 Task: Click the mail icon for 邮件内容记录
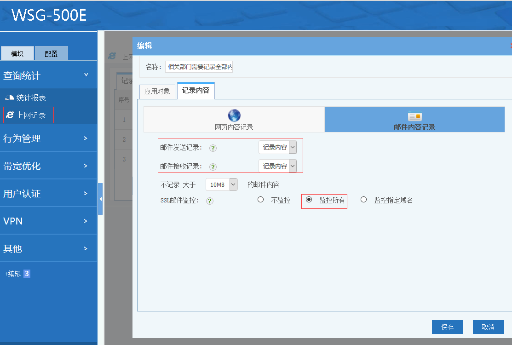pyautogui.click(x=414, y=116)
